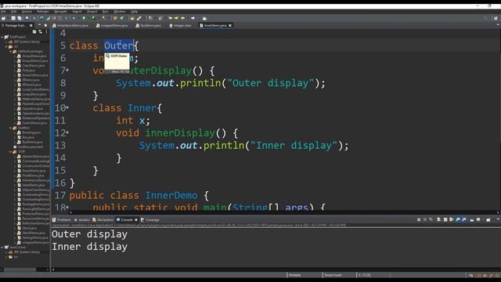Switch to BoxDemo.java editor tab
This screenshot has width=501, height=282.
click(148, 25)
